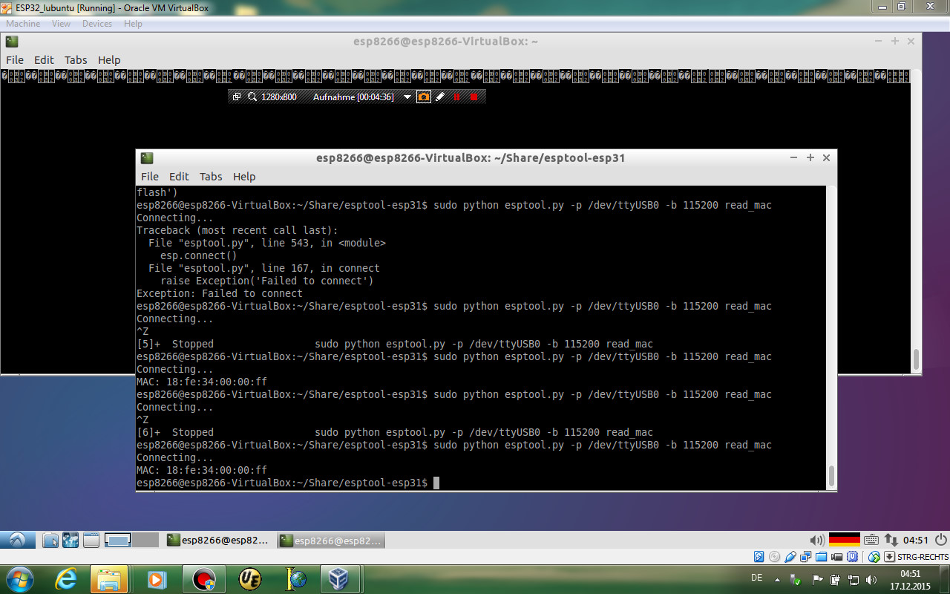Viewport: 950px width, 594px height.
Task: Click the Windows volume speaker tray icon
Action: [x=871, y=579]
